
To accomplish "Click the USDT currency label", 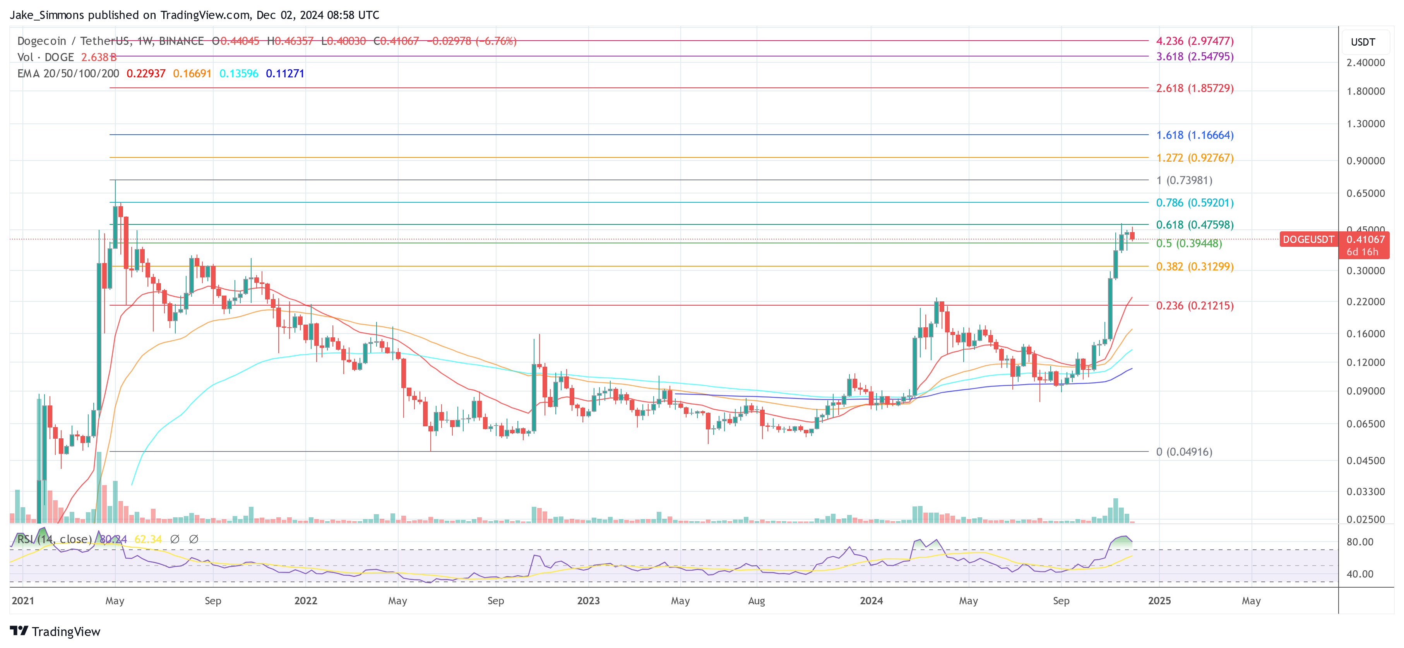I will (x=1363, y=42).
